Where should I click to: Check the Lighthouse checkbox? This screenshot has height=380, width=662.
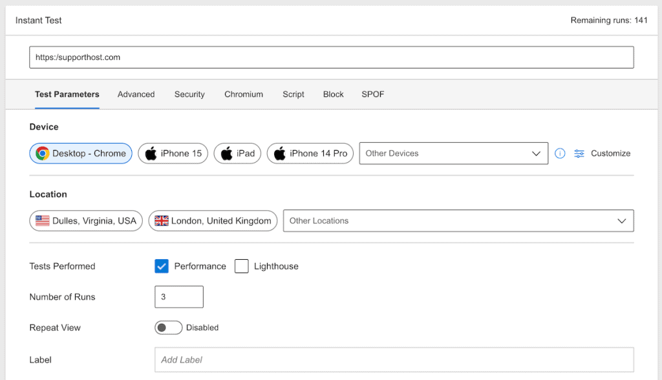(242, 266)
